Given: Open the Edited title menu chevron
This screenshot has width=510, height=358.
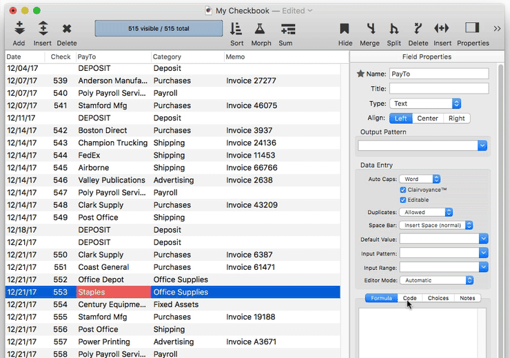Looking at the screenshot, I should click(x=310, y=11).
